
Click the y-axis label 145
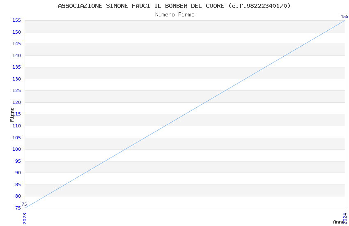(x=17, y=44)
